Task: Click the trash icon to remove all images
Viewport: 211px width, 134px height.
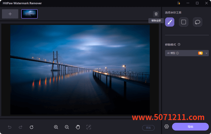Action: point(156,14)
